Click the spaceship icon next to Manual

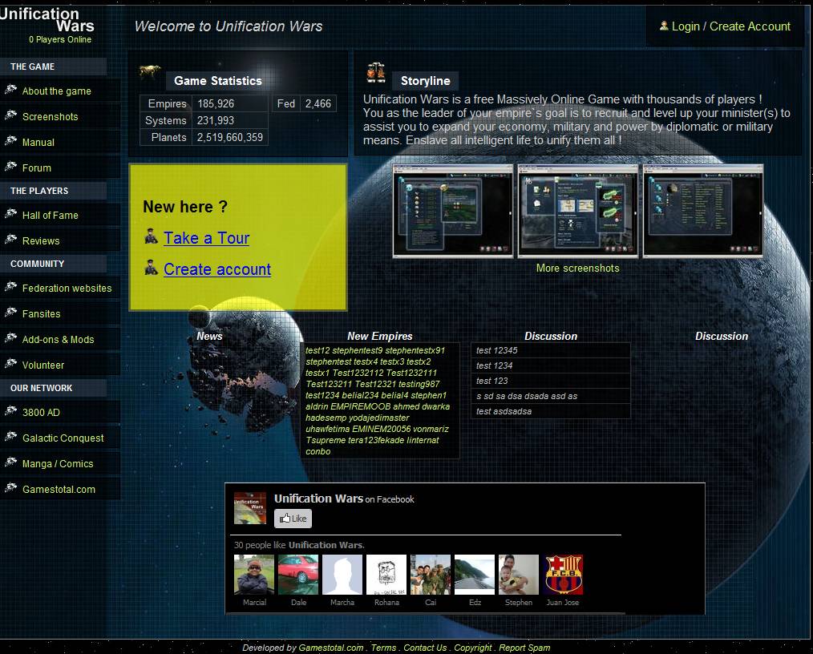tap(10, 141)
